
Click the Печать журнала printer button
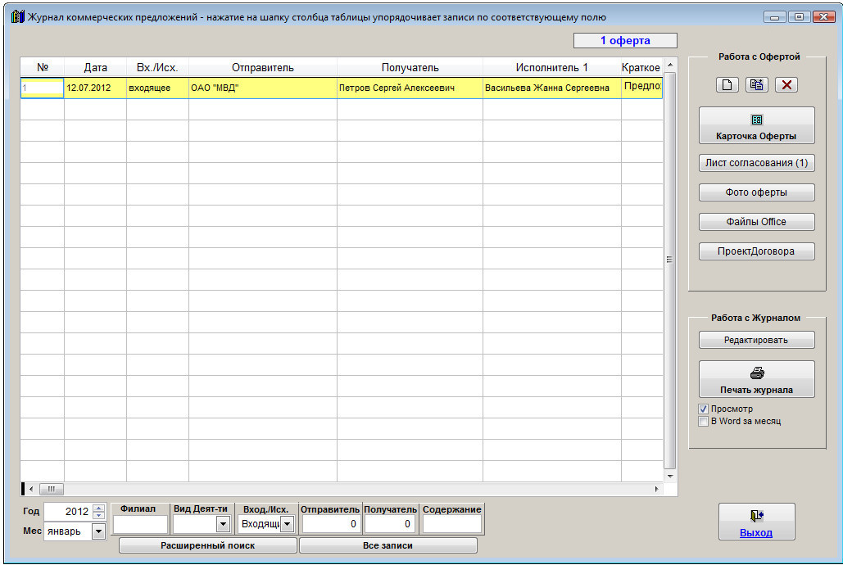point(756,380)
